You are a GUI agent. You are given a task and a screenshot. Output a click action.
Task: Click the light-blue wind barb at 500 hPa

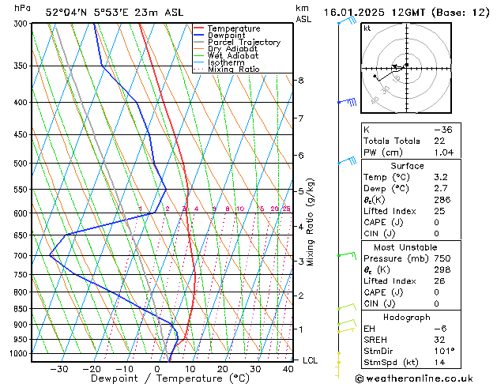[347, 160]
